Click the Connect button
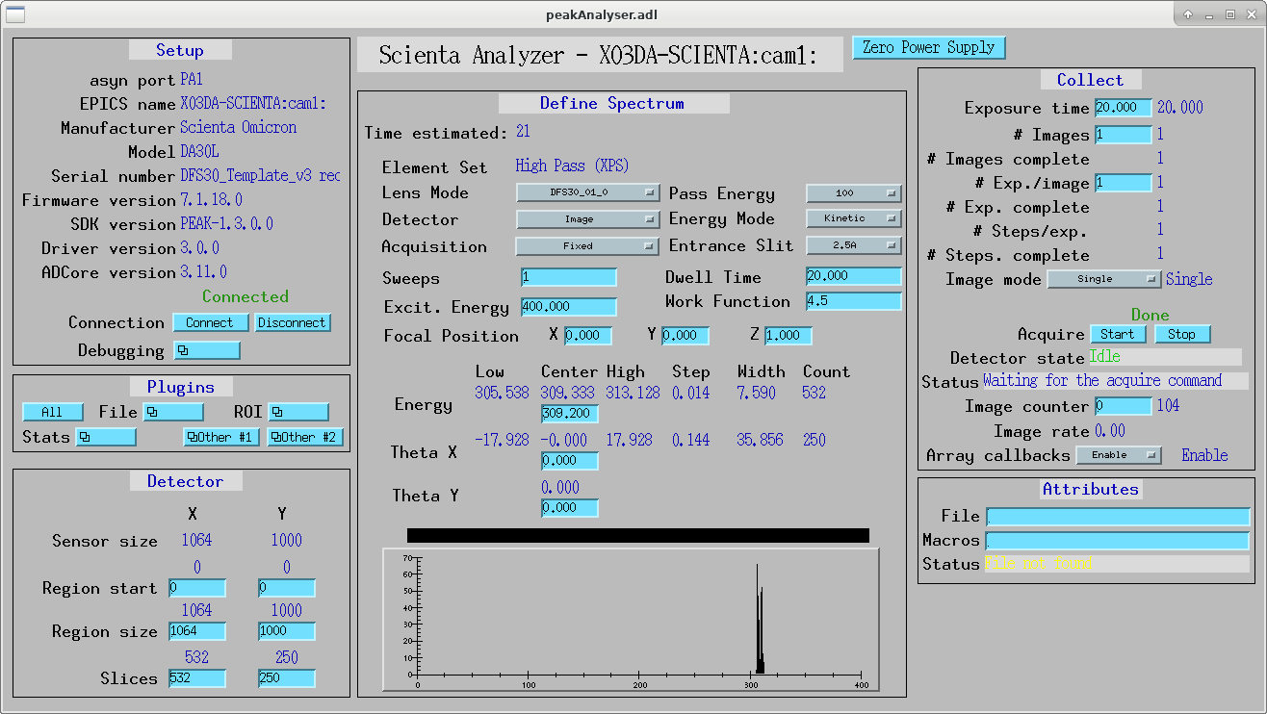This screenshot has width=1267, height=714. (210, 322)
